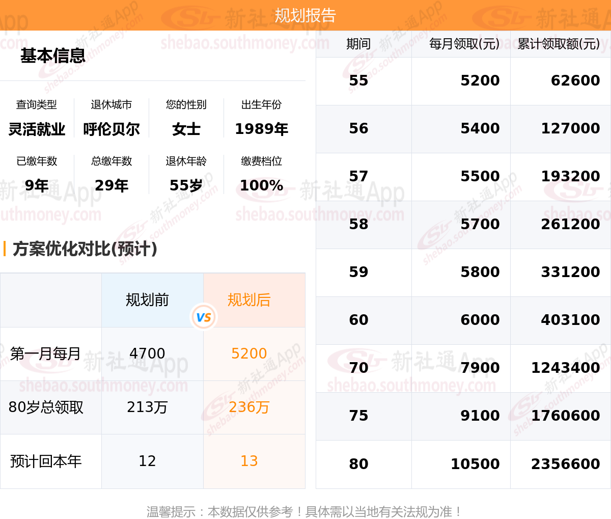Click the 期间 column header
Screen dimensions: 611x519
coord(358,44)
